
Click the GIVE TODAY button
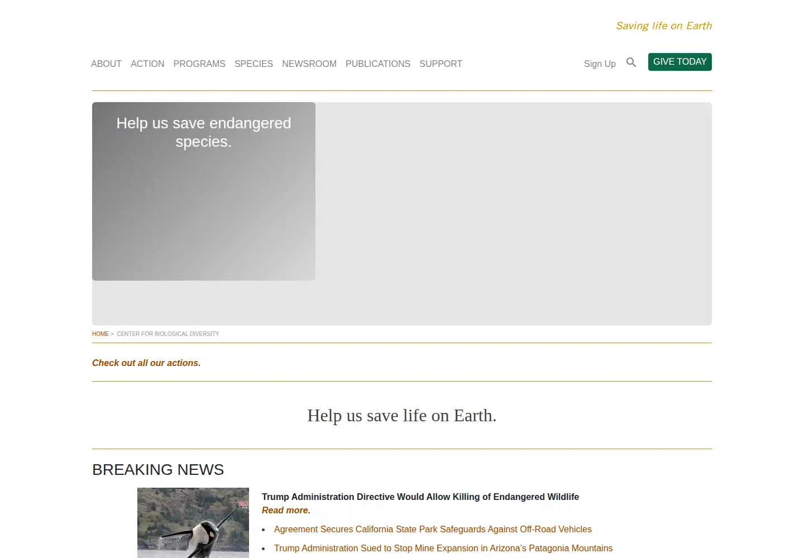[679, 62]
